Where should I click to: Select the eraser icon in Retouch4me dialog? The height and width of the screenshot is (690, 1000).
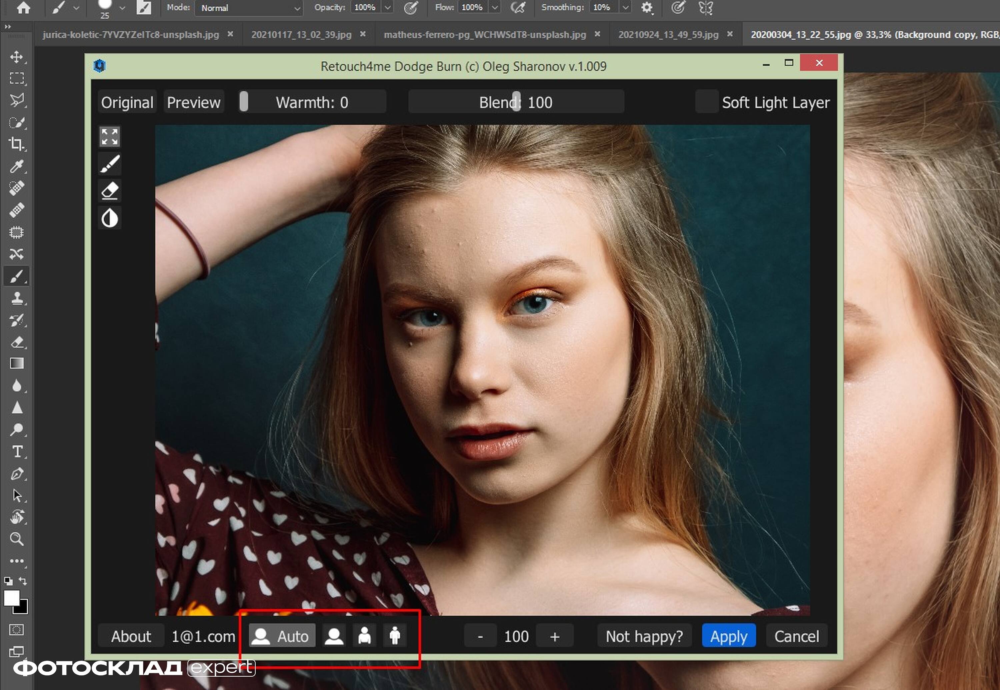[x=109, y=191]
